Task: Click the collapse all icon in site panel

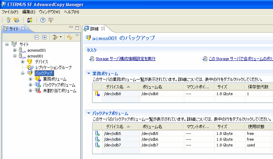Action: pyautogui.click(x=37, y=37)
